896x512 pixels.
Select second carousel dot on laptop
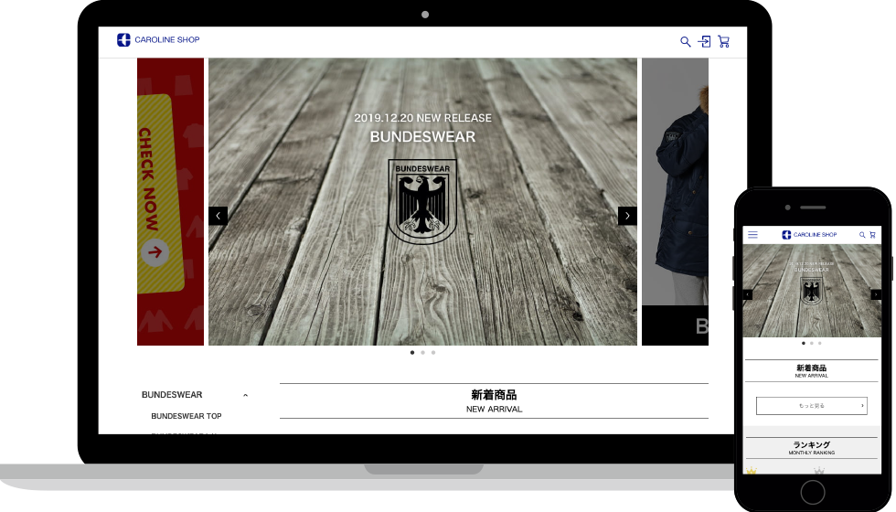tap(422, 353)
